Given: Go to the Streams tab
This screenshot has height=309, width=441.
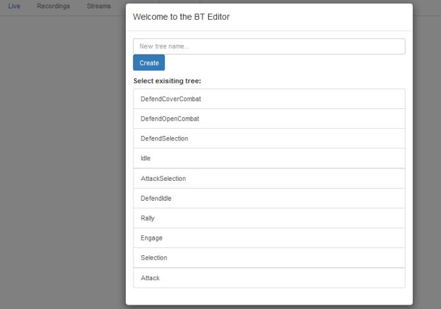Looking at the screenshot, I should (x=99, y=6).
